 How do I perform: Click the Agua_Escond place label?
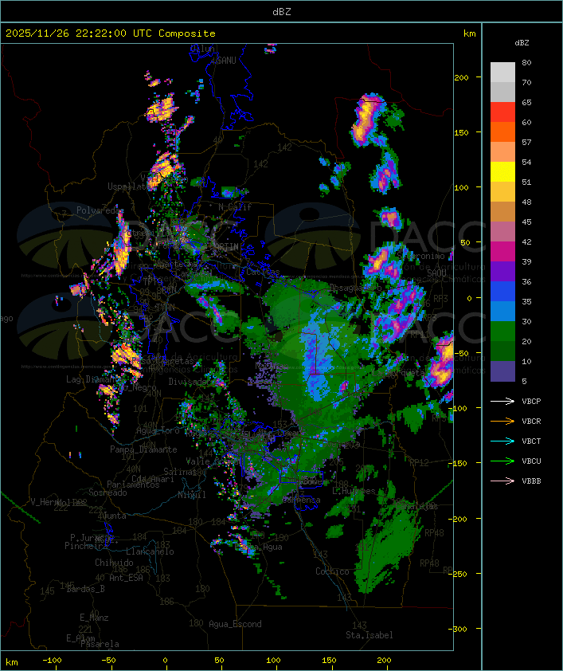click(235, 624)
